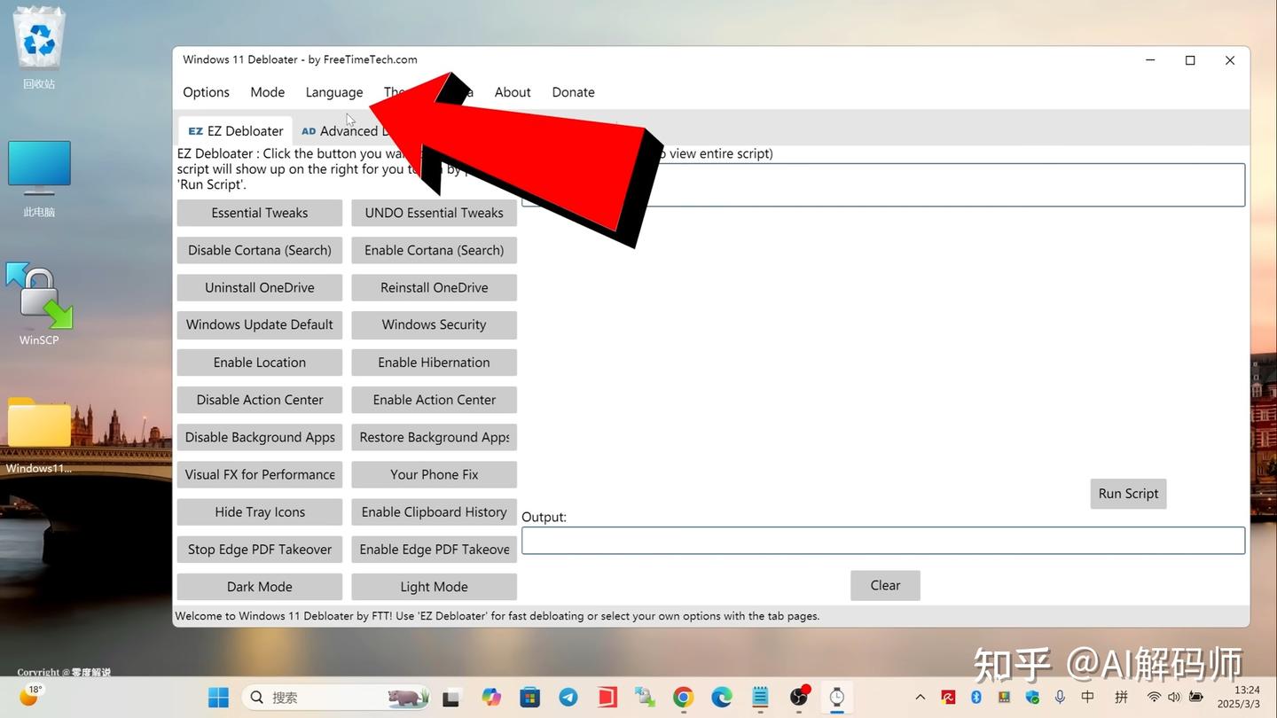Open the Recycle Bin on the desktop

click(38, 38)
